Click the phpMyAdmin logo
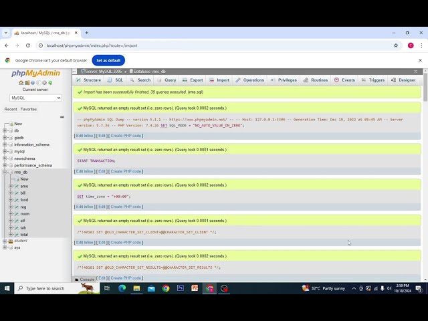The image size is (428, 321). [35, 73]
